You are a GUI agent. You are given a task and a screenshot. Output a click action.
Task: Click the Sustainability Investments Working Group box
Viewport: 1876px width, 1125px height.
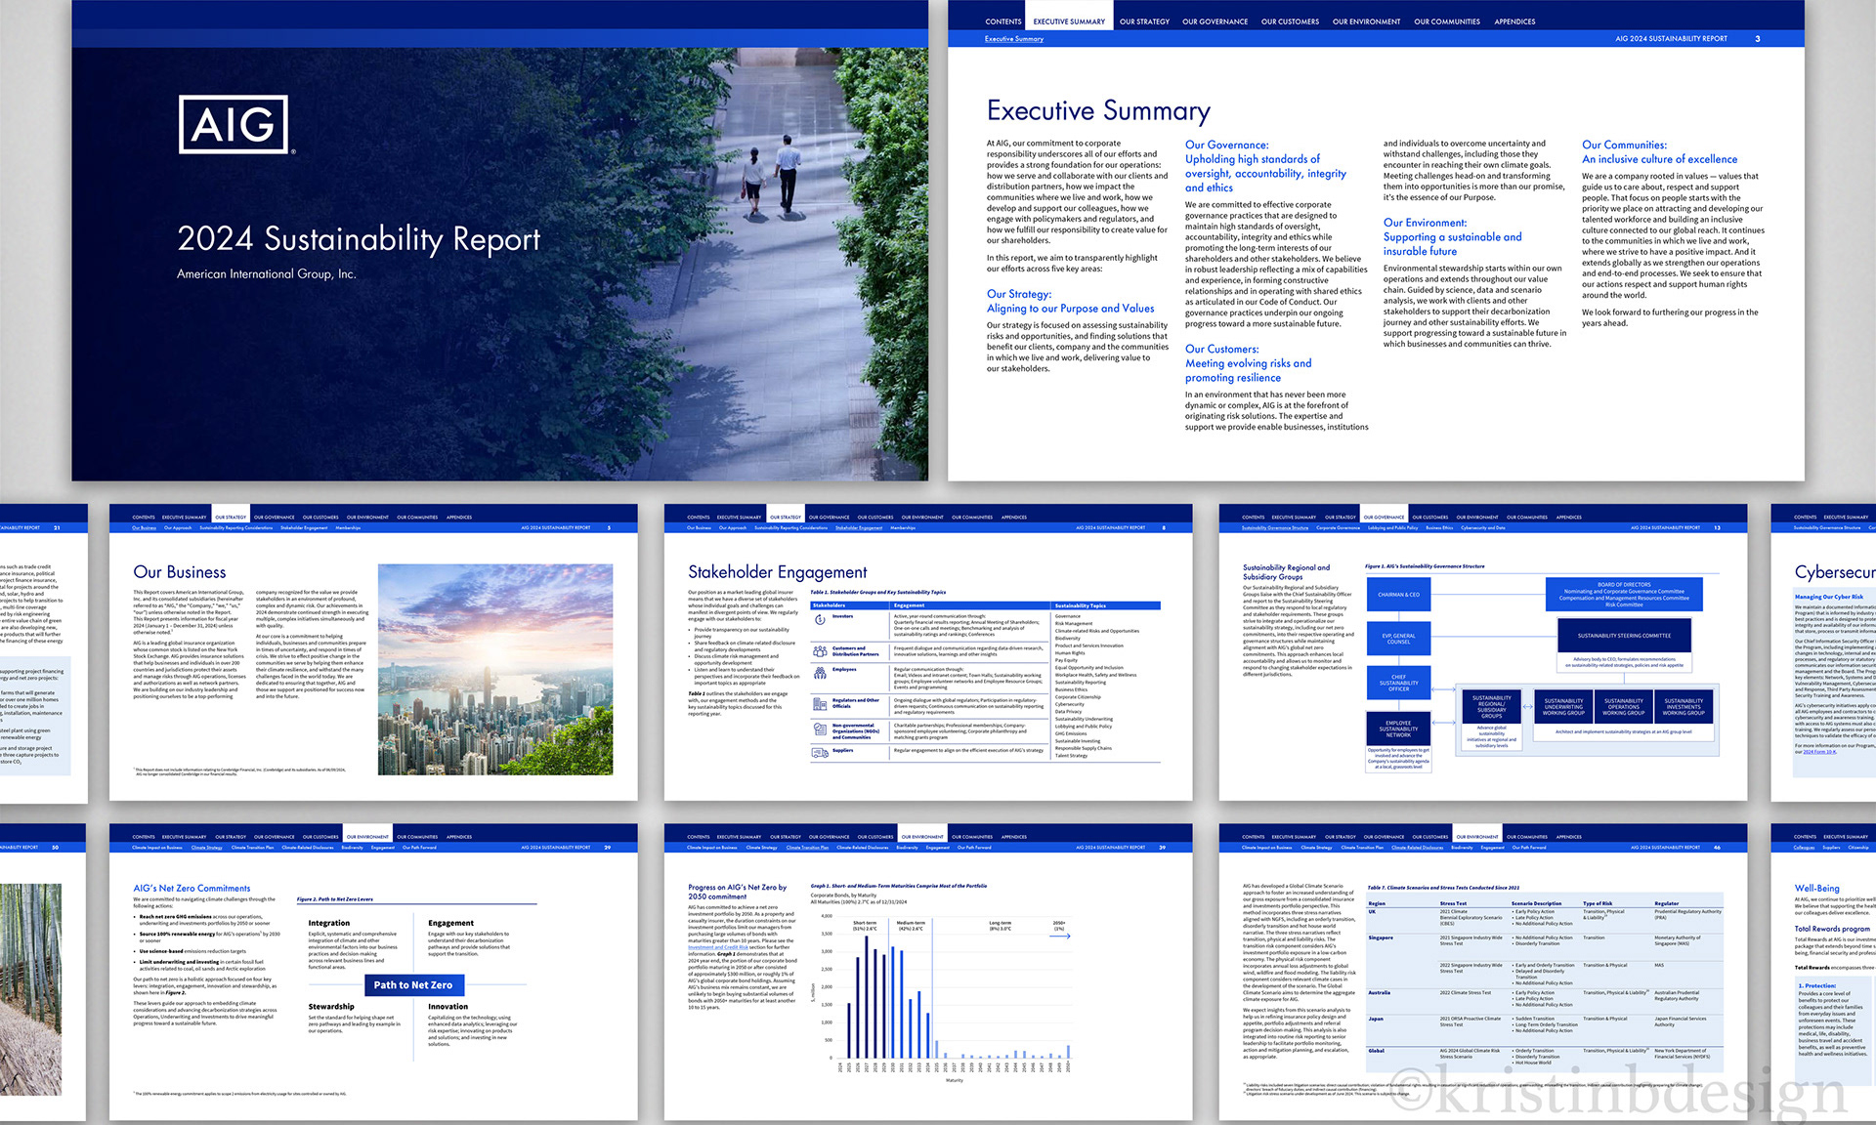(1684, 706)
